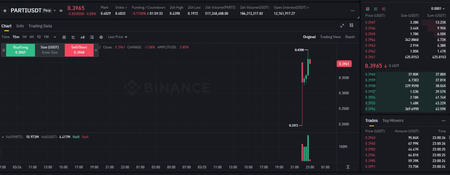Change candlestick chart type icon
The height and width of the screenshot is (175, 450).
(x=83, y=37)
